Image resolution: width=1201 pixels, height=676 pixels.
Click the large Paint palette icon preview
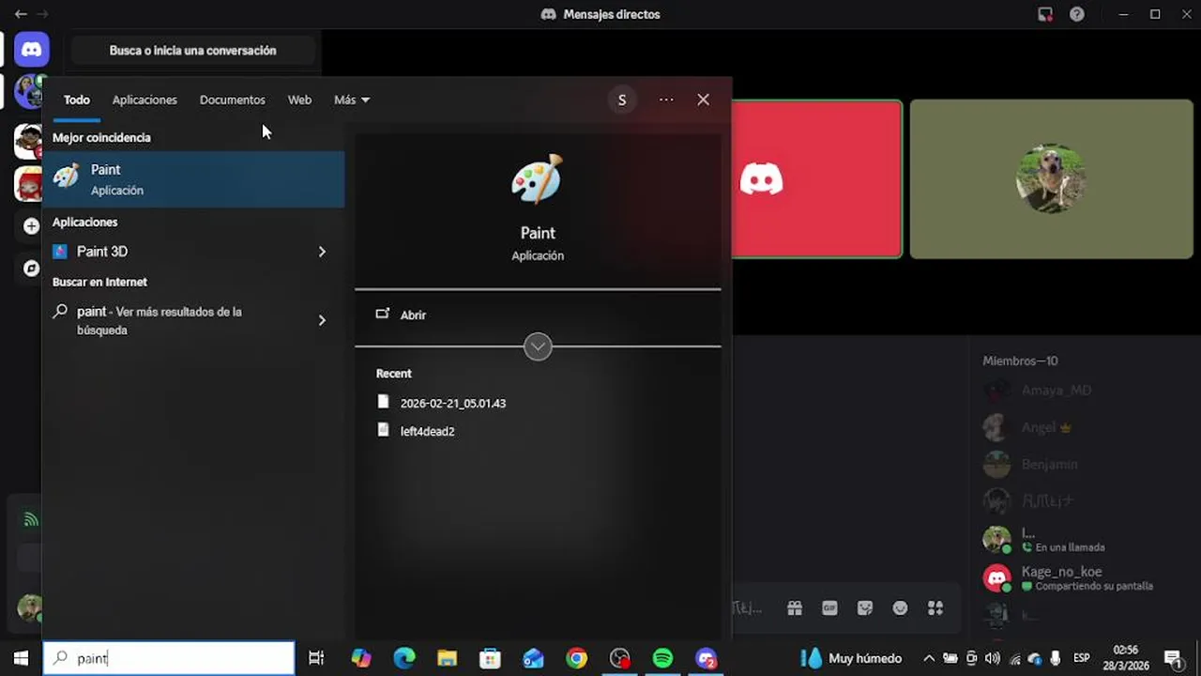pos(538,178)
